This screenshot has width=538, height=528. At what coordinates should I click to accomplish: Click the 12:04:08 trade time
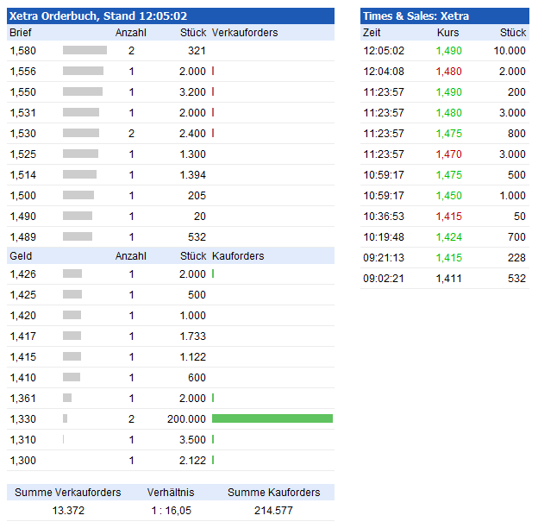384,72
